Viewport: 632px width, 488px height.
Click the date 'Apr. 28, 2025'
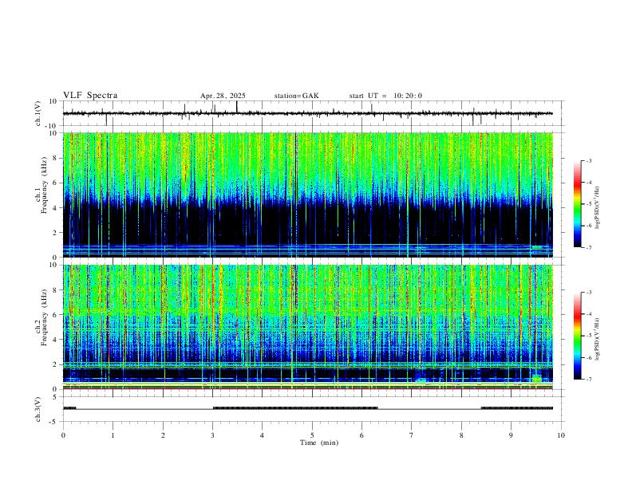tap(223, 96)
